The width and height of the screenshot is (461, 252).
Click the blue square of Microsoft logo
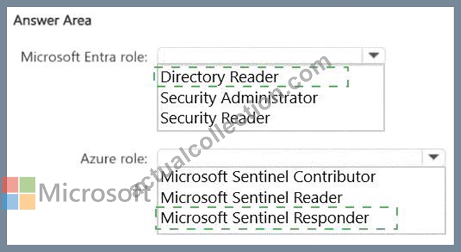[10, 202]
